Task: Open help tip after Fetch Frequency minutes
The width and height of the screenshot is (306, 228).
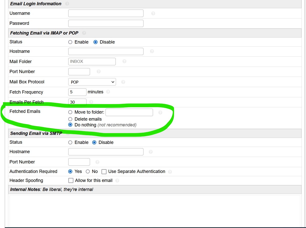Action: point(108,92)
